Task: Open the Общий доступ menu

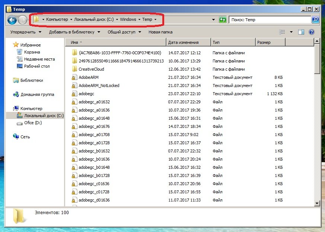Action: click(124, 32)
